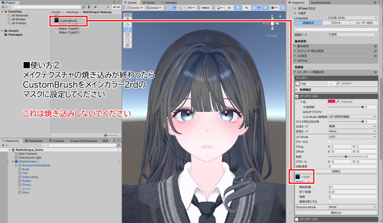Image resolution: width=383 pixels, height=223 pixels.
Task: Open gear menu for メインカラー / 透過設定
Action: click(376, 72)
